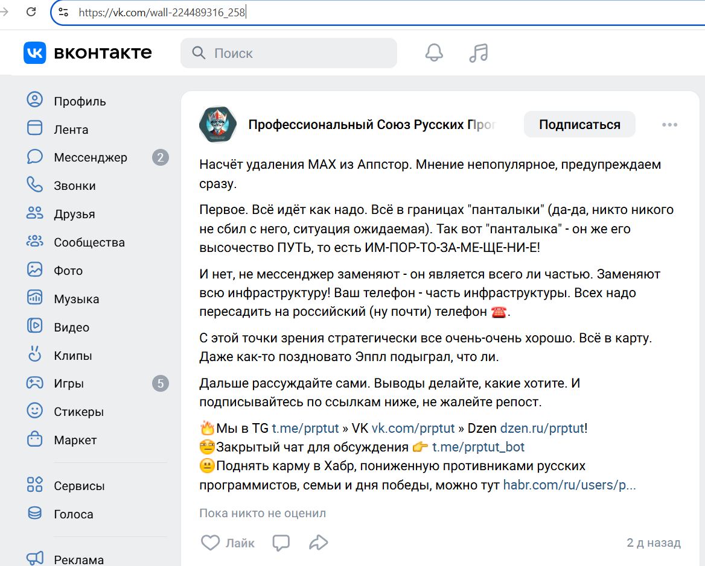
Task: Open Видео menu item
Action: 71,327
